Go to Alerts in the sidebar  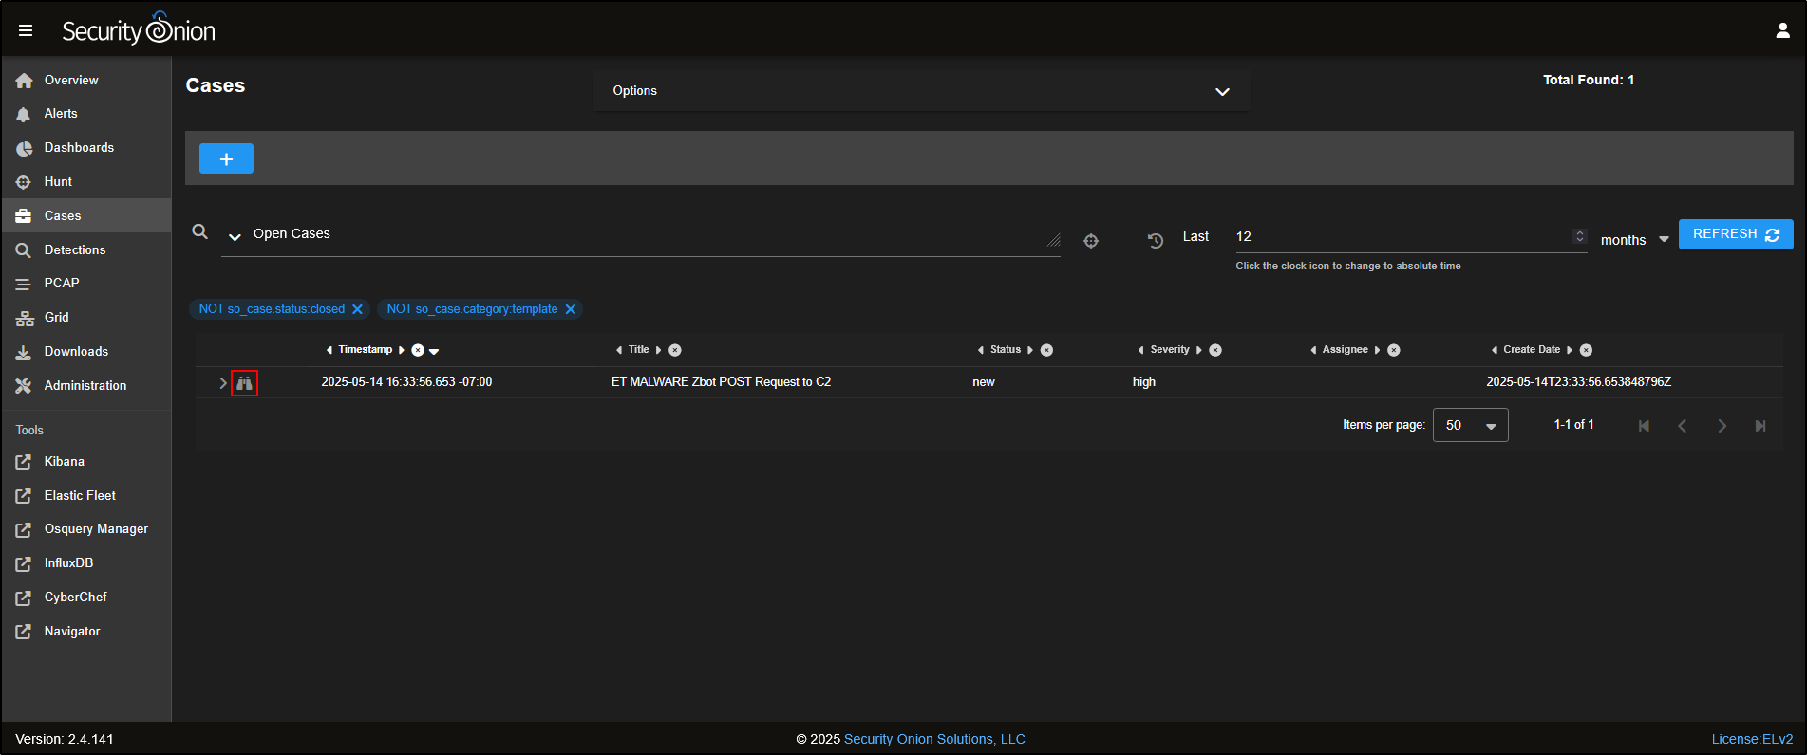click(61, 114)
